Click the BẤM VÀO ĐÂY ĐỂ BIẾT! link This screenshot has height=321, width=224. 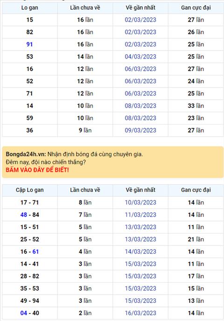(37, 170)
